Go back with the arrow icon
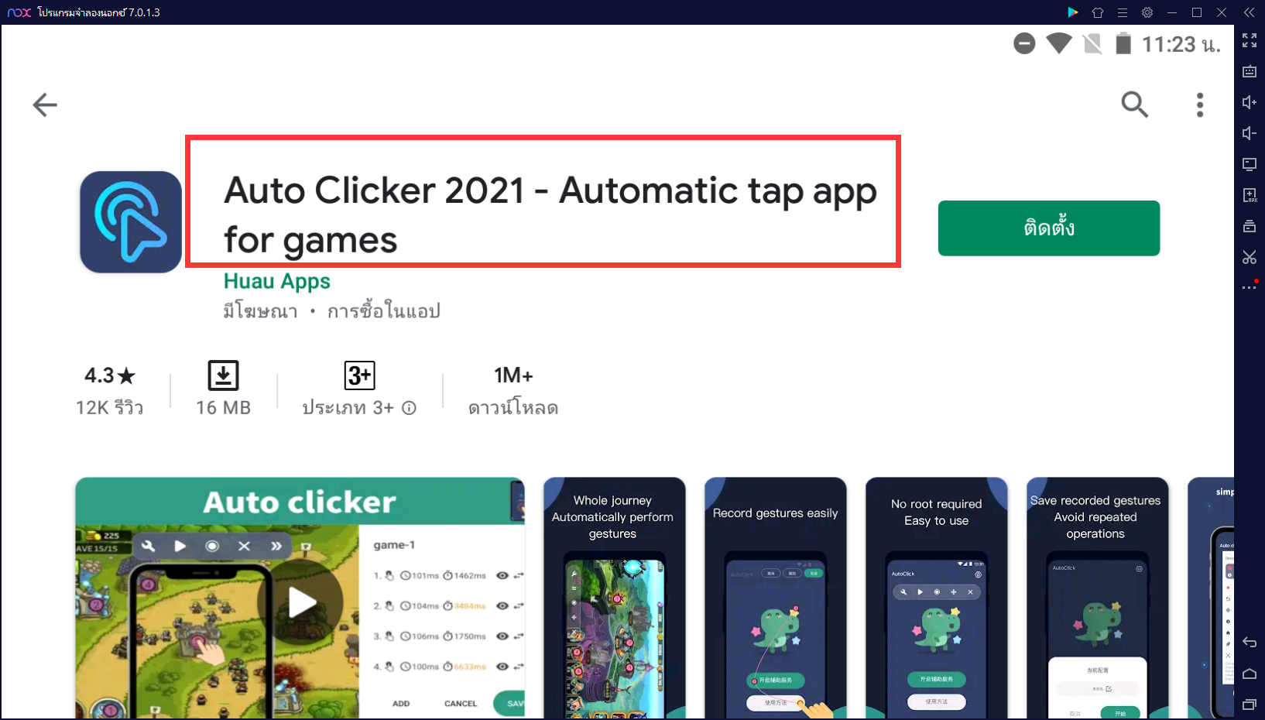Image resolution: width=1265 pixels, height=720 pixels. click(45, 105)
